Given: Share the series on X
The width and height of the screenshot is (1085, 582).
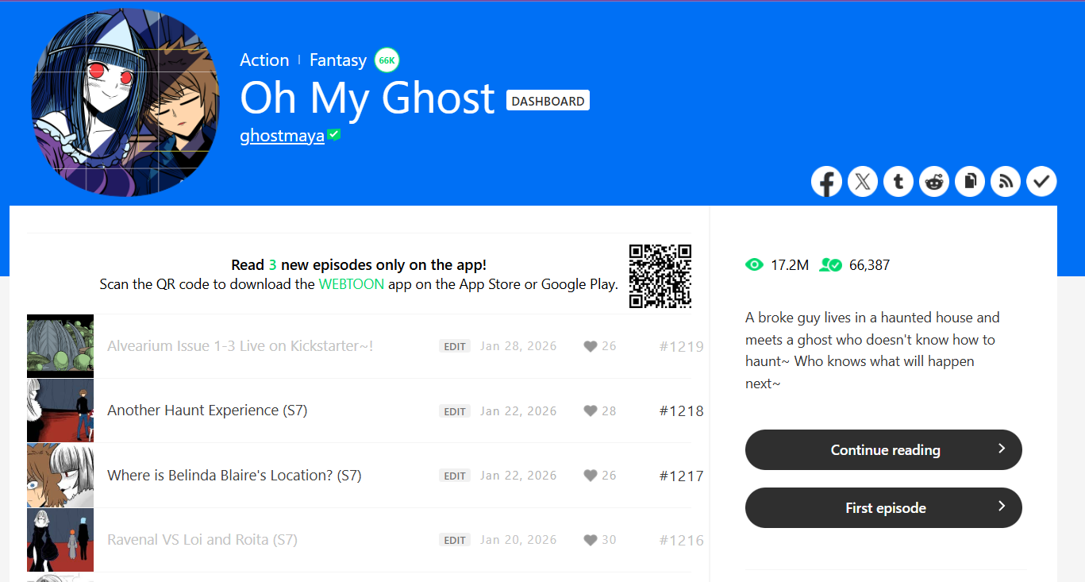Looking at the screenshot, I should click(x=863, y=182).
